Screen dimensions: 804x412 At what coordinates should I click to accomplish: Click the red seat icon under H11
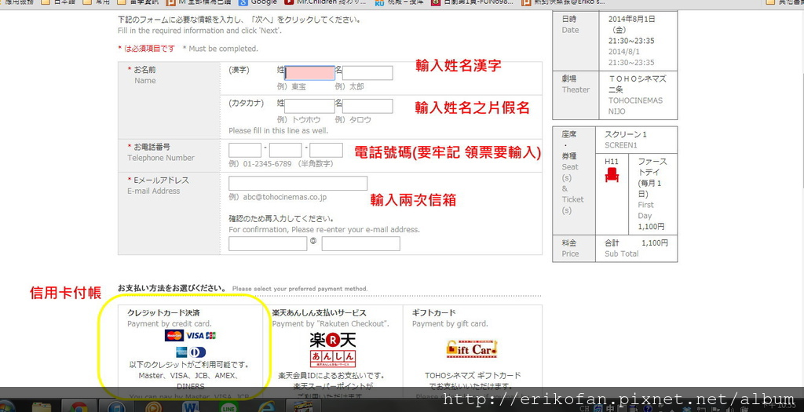pyautogui.click(x=612, y=175)
